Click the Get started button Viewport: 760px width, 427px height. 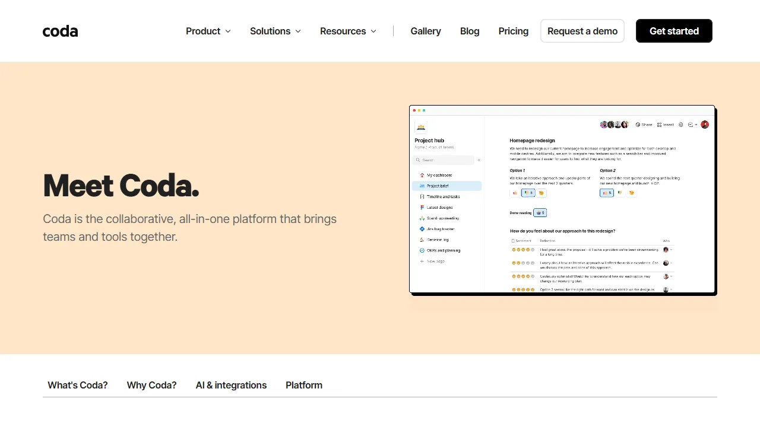tap(674, 31)
